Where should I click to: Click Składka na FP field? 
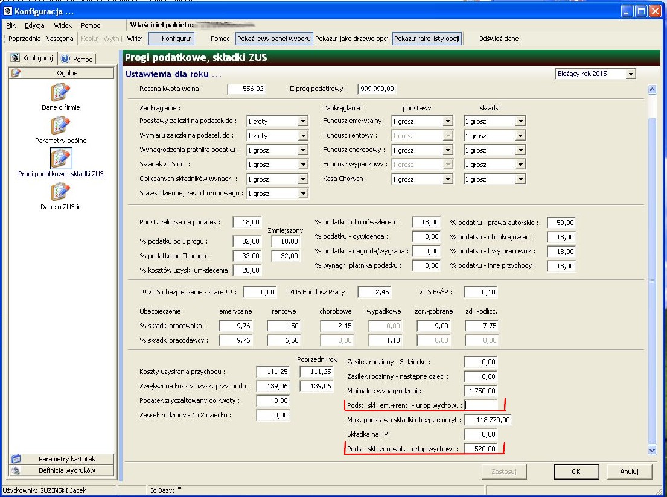pos(480,434)
